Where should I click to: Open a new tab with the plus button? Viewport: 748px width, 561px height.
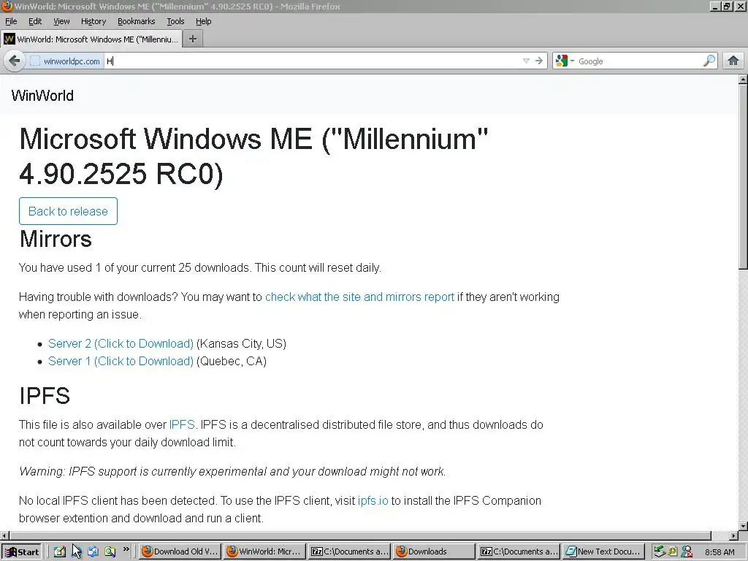pos(193,39)
